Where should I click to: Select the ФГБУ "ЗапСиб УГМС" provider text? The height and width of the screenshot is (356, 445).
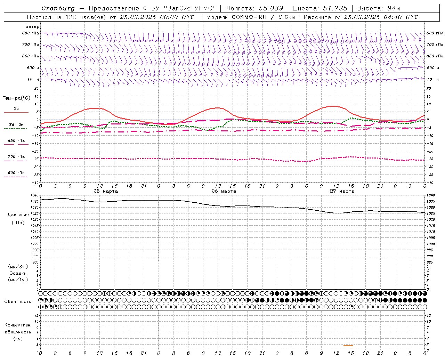click(179, 8)
